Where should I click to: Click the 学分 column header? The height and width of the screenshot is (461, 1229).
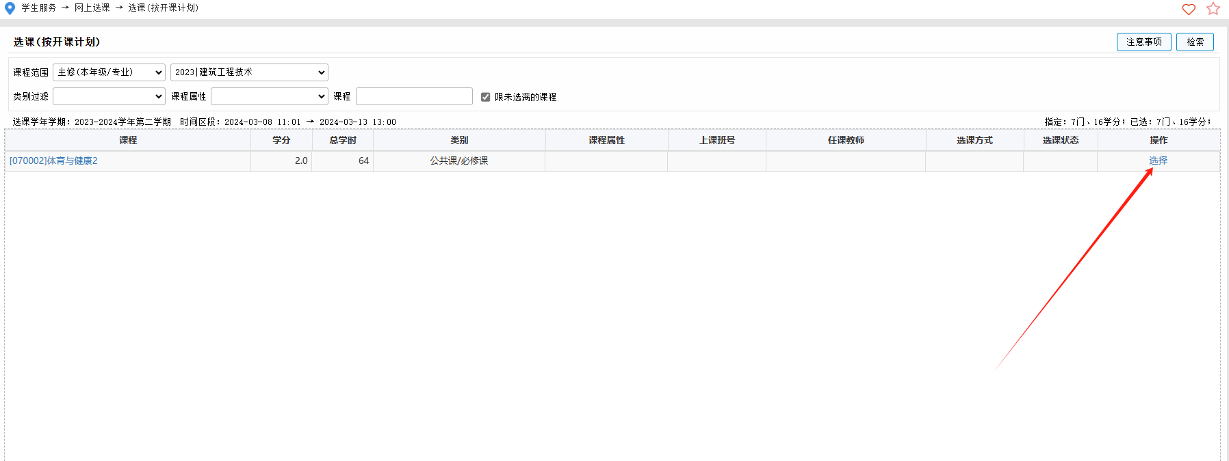pos(281,140)
